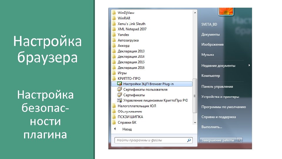Select Сертификаты пользователя text
Viewport: 282px width, 159px height.
coord(145,90)
